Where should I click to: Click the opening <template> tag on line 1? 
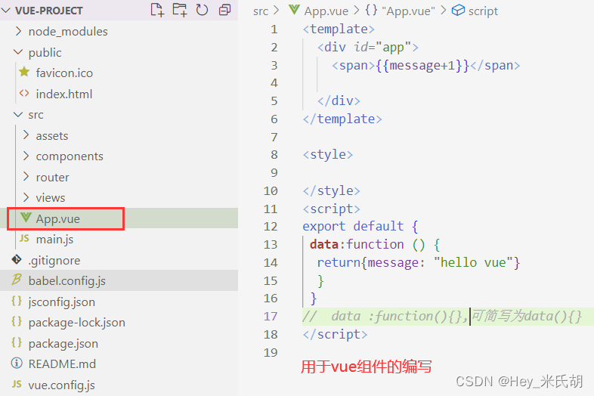(x=339, y=29)
